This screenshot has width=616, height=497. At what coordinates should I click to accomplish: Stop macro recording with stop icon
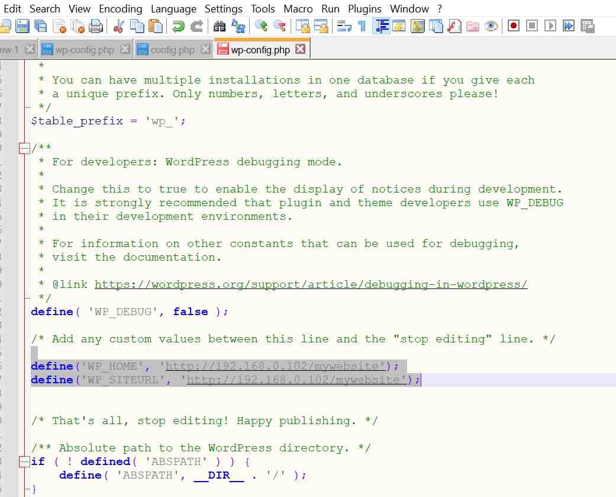tap(531, 26)
